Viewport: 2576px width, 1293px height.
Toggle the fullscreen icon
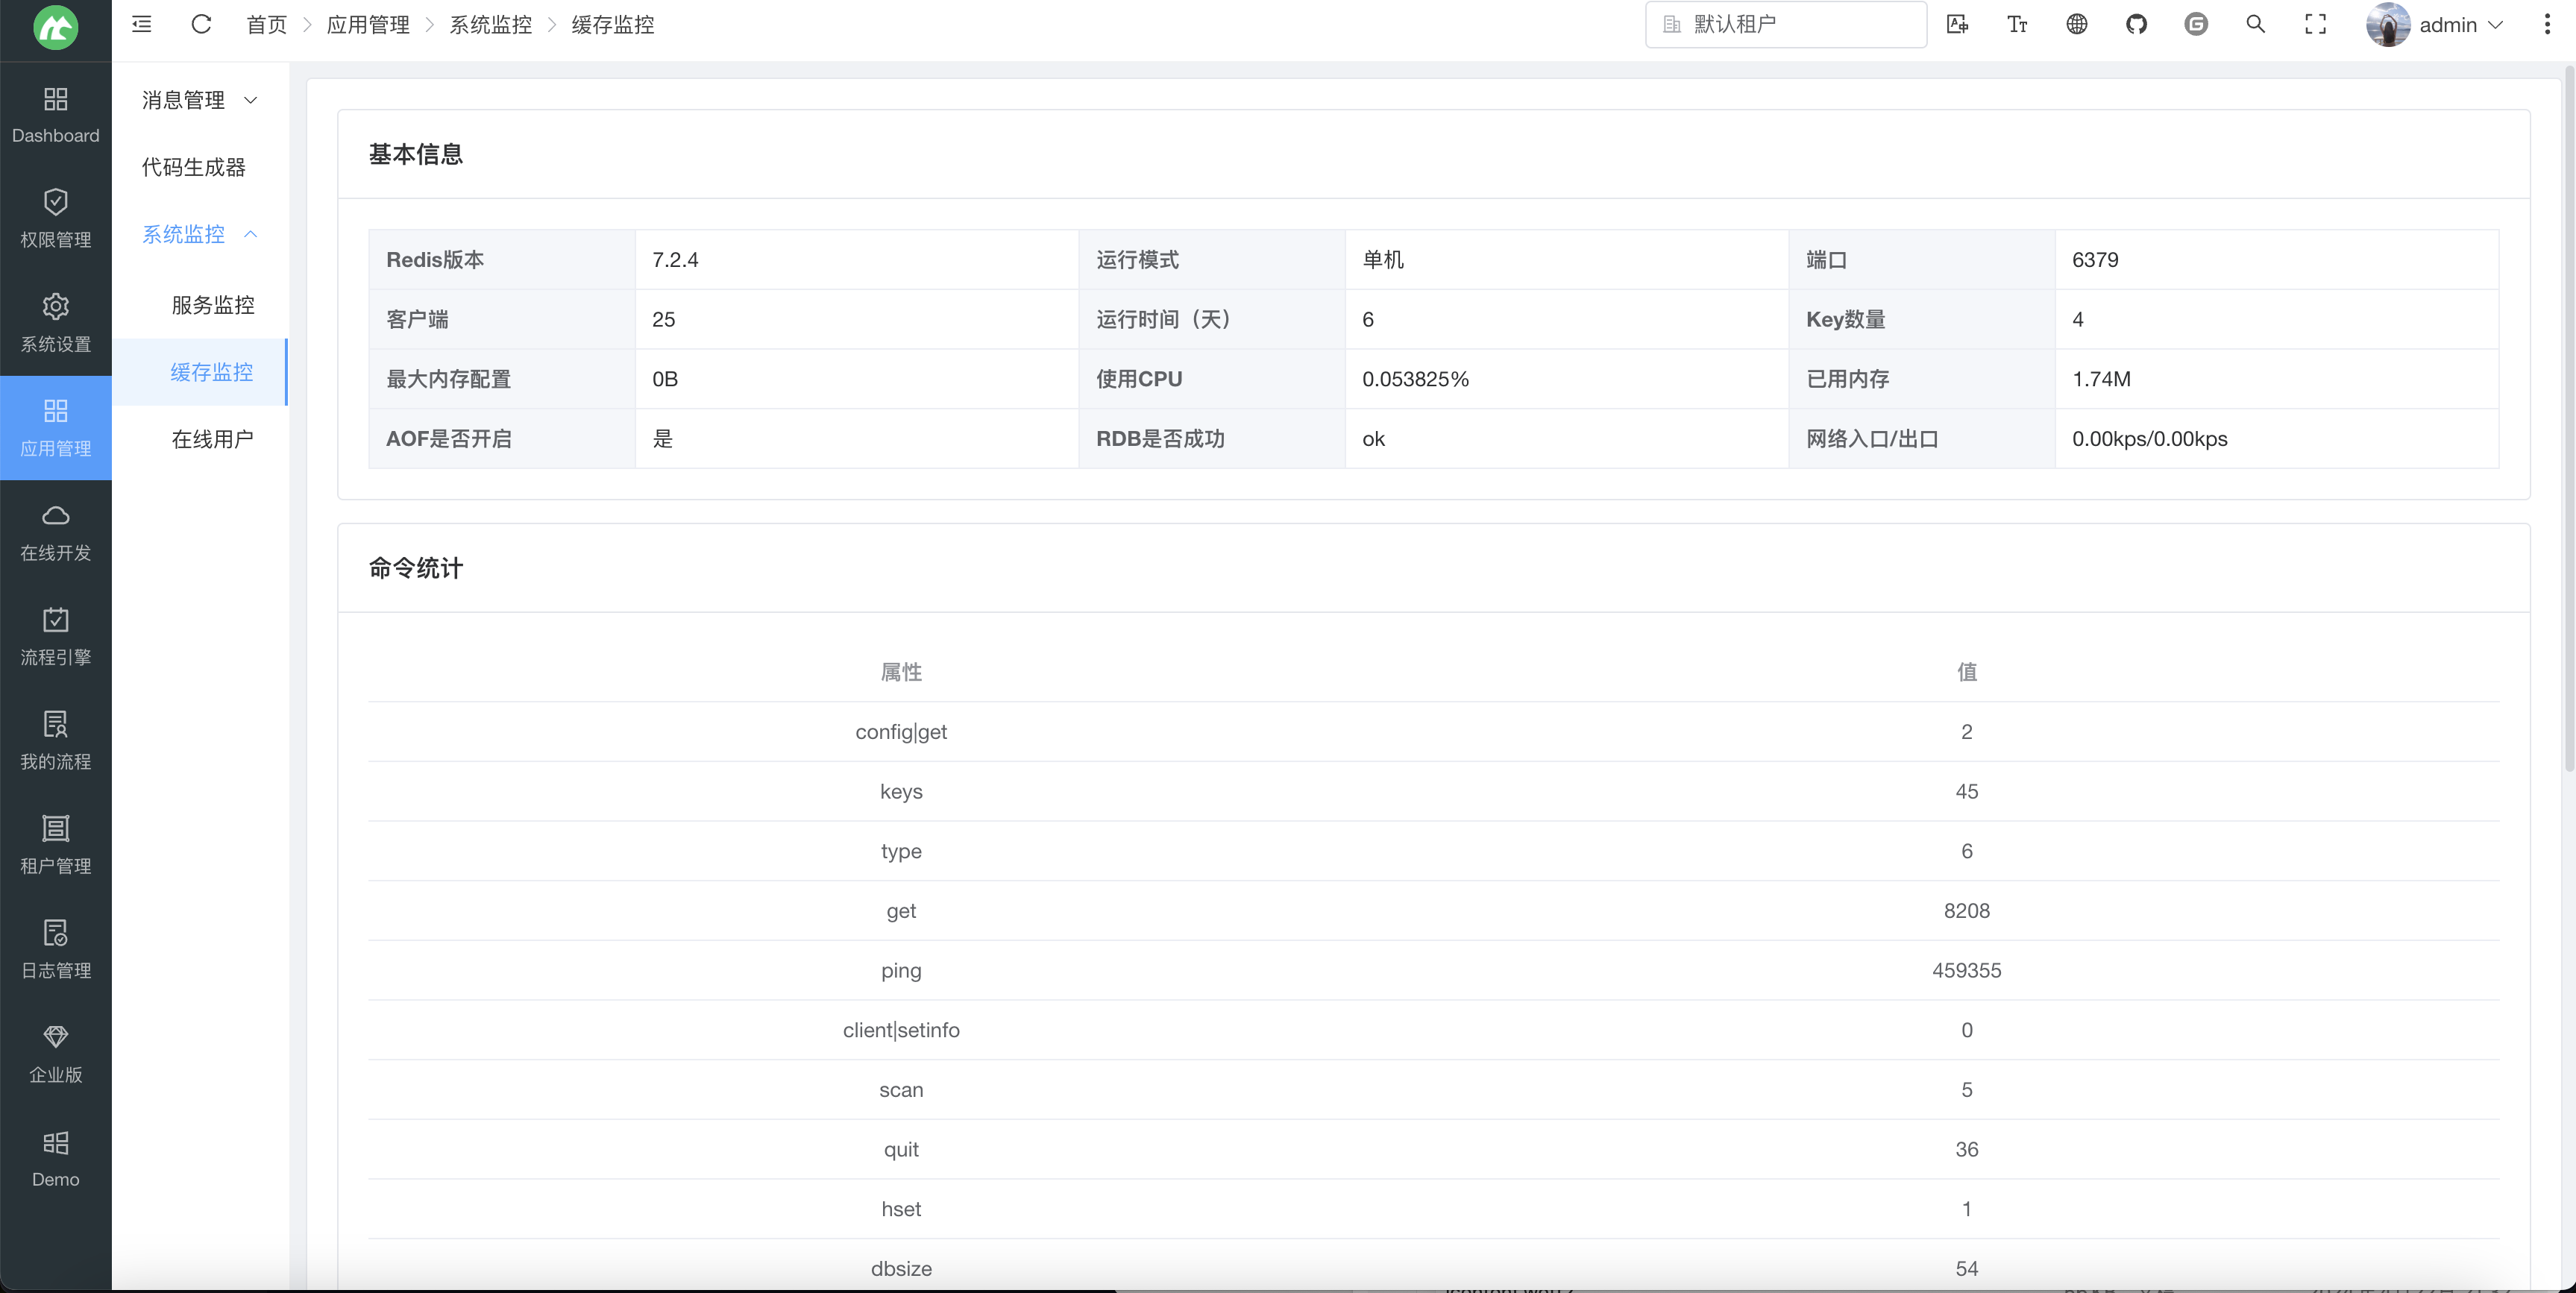click(2315, 24)
